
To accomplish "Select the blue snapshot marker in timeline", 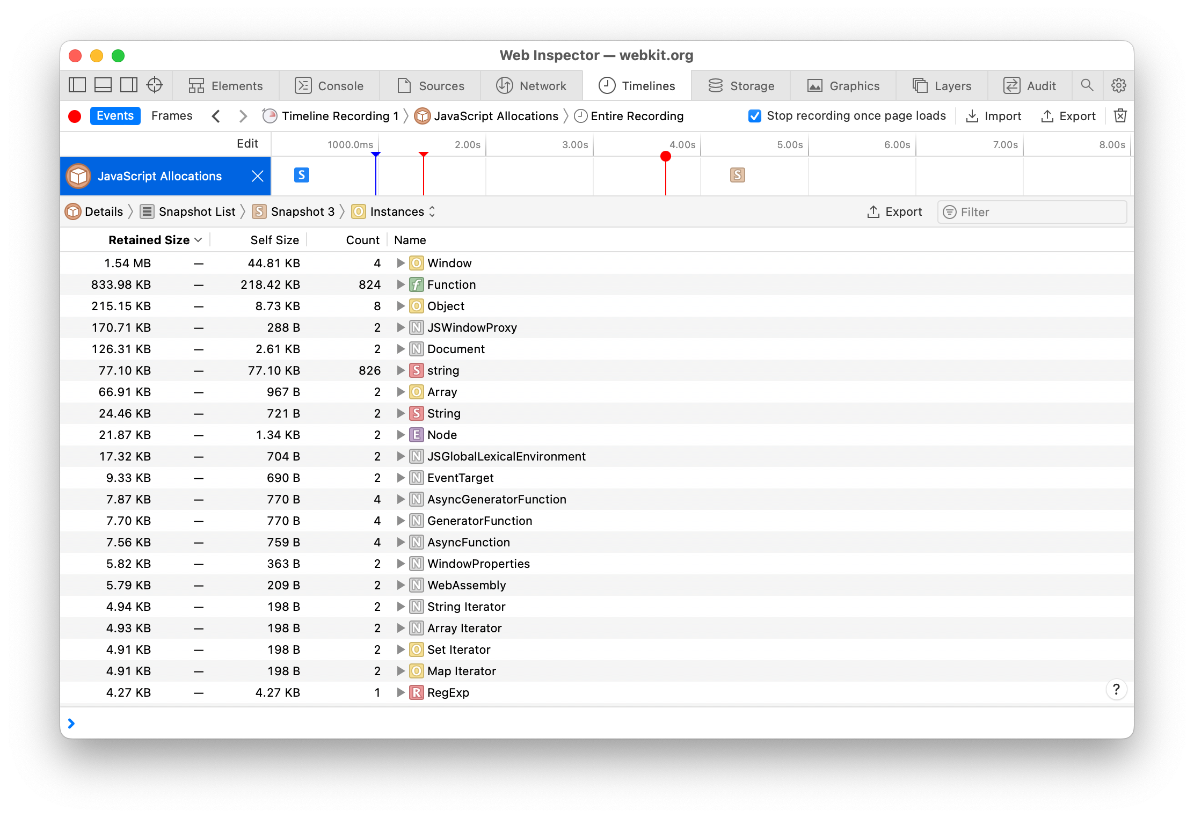I will pos(302,175).
